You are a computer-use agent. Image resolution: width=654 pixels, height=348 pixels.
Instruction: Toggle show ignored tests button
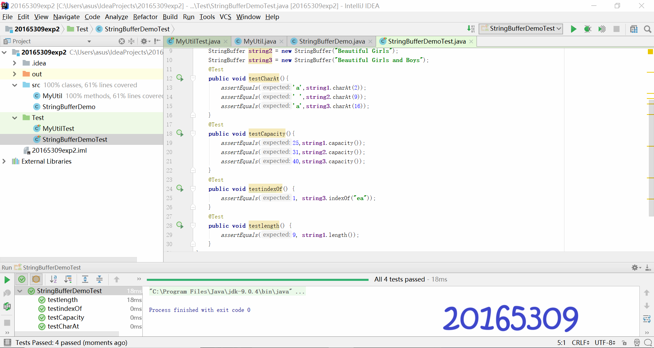(36, 279)
